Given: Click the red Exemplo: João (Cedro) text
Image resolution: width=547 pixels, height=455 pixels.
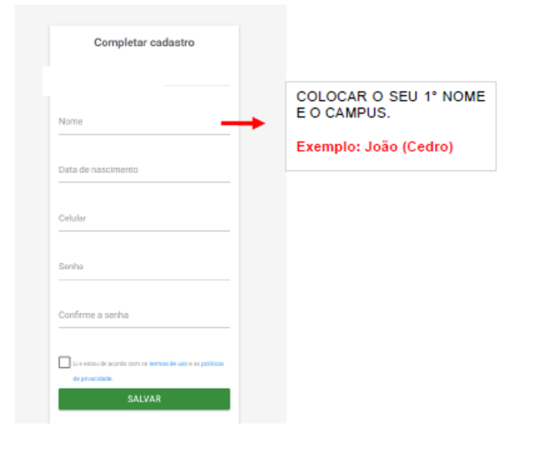Looking at the screenshot, I should click(x=374, y=147).
